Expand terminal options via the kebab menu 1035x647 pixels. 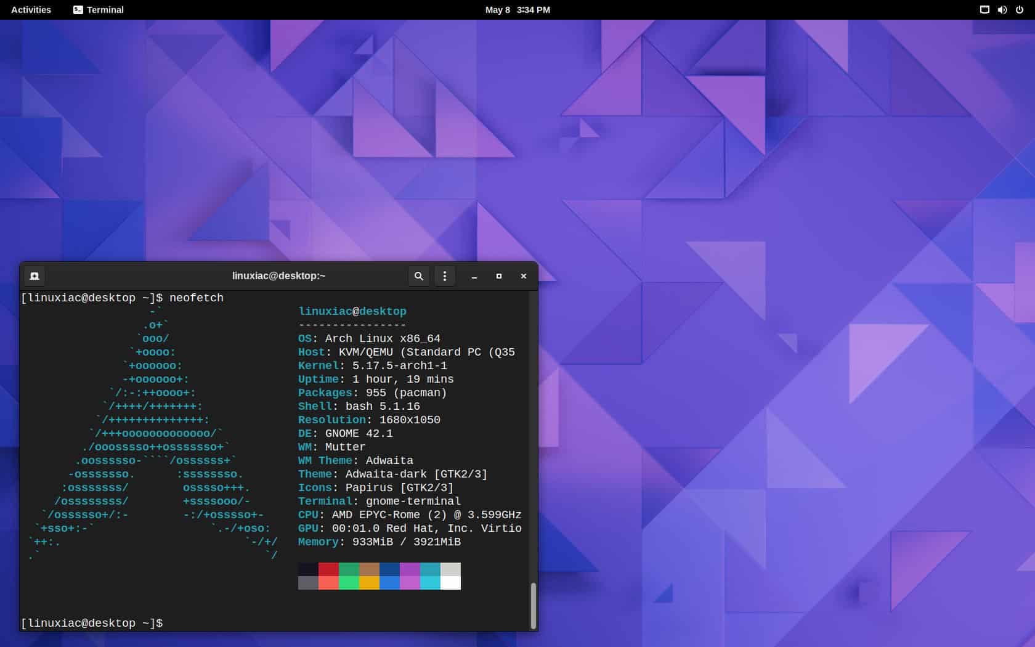point(445,276)
